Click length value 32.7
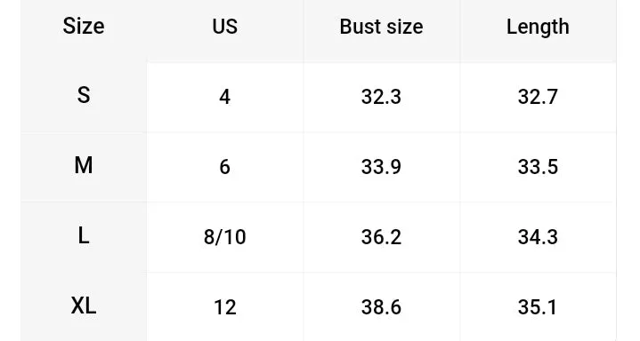640x341 pixels. click(x=538, y=97)
